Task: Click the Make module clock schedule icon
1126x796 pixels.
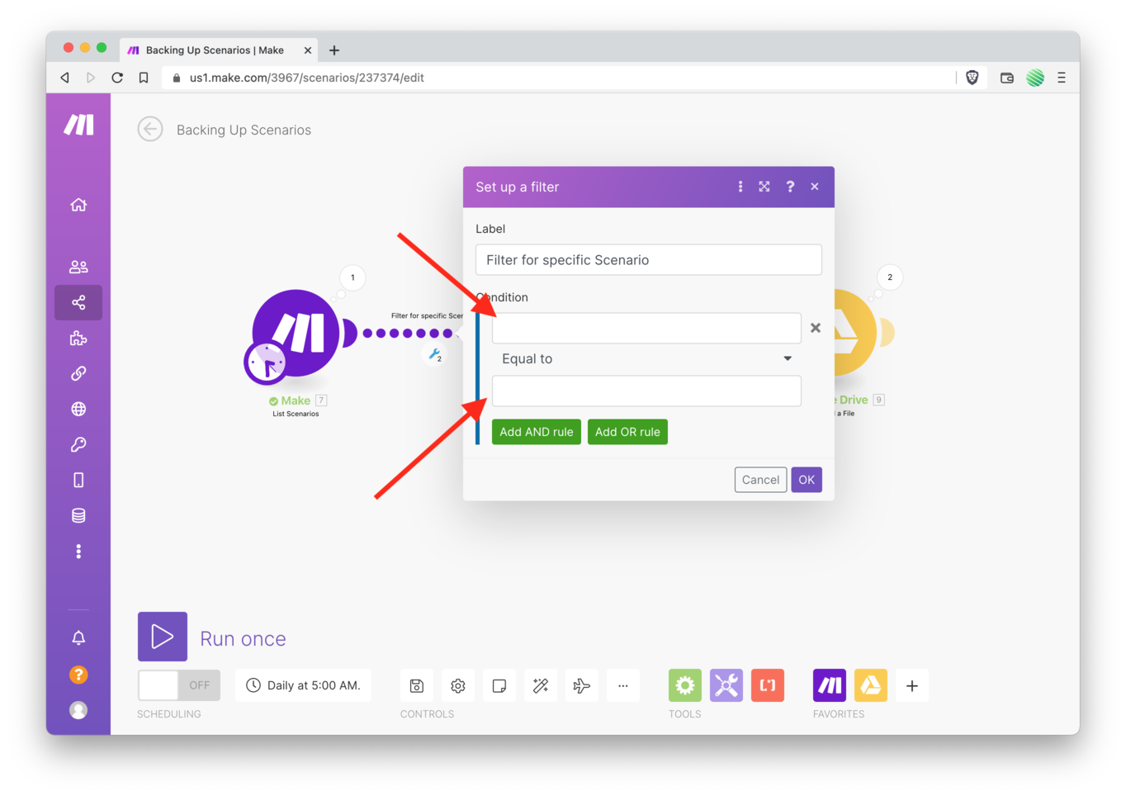Action: [x=266, y=362]
